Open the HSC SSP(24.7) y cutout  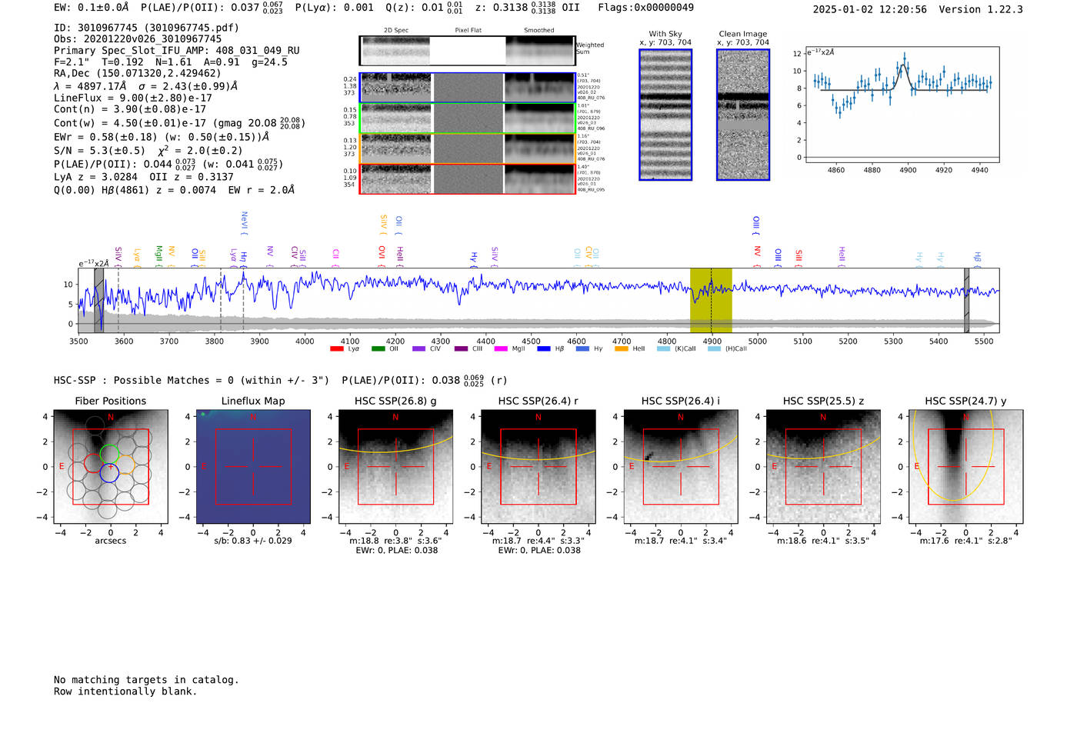[x=965, y=467]
